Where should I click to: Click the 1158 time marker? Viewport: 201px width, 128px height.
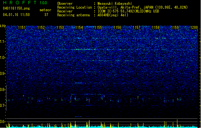click(x=156, y=28)
